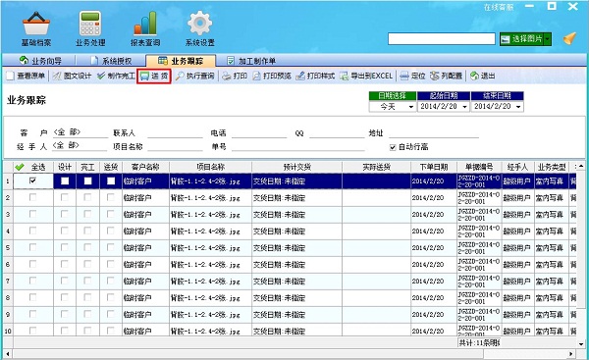Image resolution: width=589 pixels, height=360 pixels.
Task: Select the 业务跟踪 tab
Action: [181, 61]
